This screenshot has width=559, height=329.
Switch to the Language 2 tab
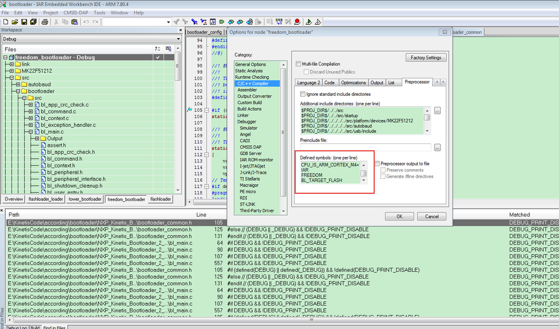point(309,82)
